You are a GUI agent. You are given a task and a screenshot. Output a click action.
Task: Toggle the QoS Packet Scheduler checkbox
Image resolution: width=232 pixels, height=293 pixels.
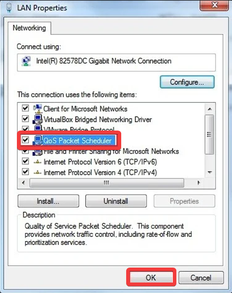25,140
